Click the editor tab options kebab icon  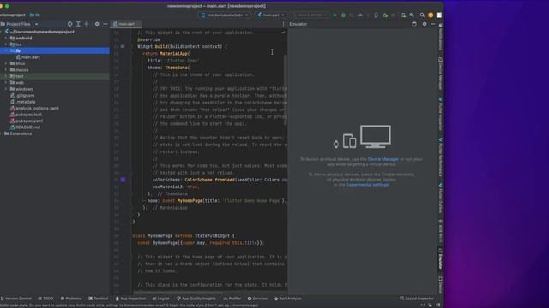(x=283, y=24)
